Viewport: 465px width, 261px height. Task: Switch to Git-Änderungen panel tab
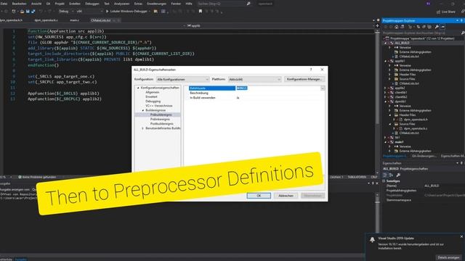424,156
